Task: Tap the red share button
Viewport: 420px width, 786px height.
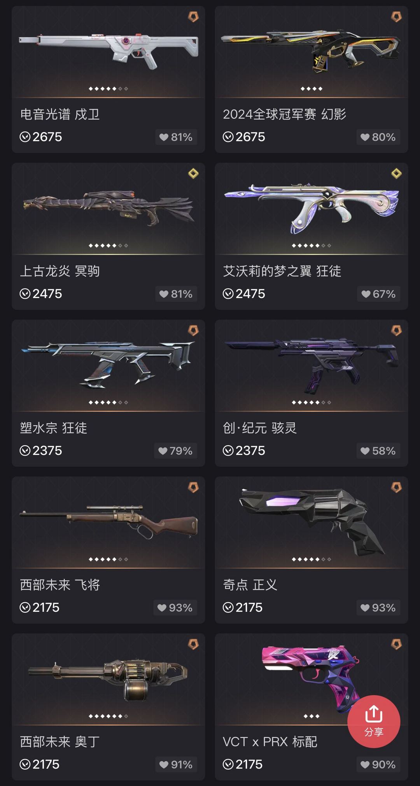Action: click(374, 721)
